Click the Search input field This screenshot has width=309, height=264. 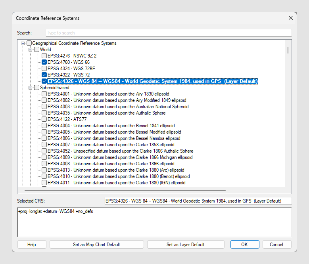[168, 33]
